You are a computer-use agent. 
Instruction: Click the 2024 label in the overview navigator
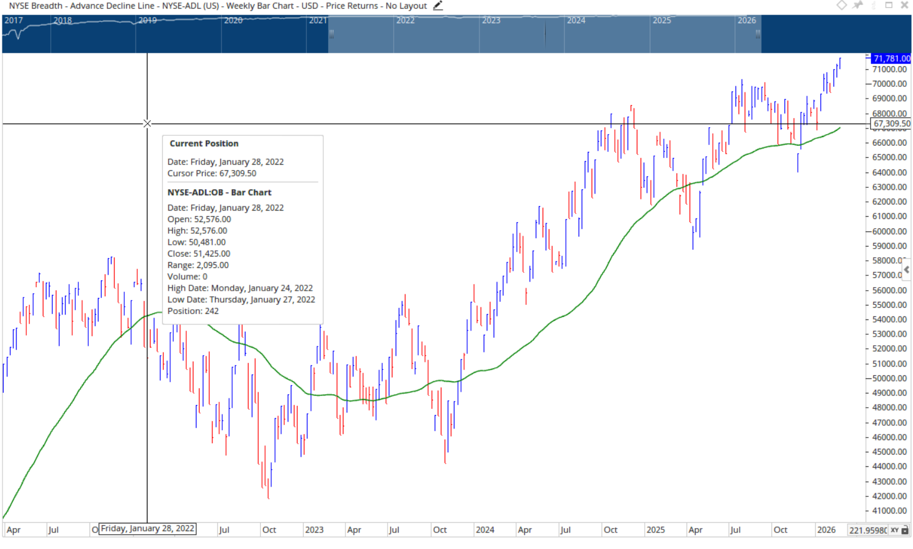coord(576,20)
